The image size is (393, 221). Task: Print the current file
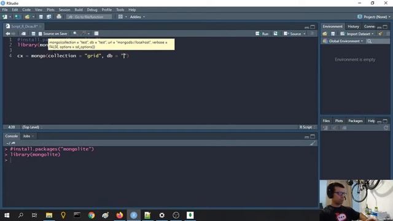(59, 17)
